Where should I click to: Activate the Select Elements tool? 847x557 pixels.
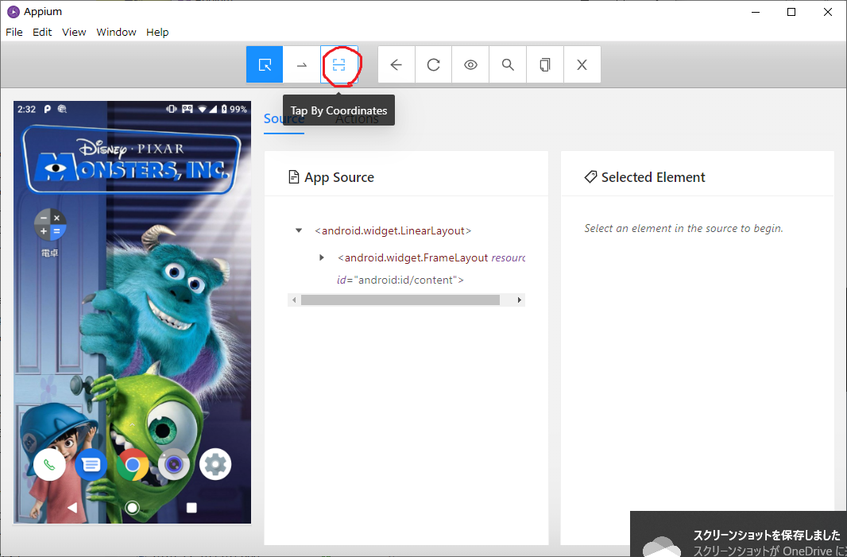(x=265, y=65)
